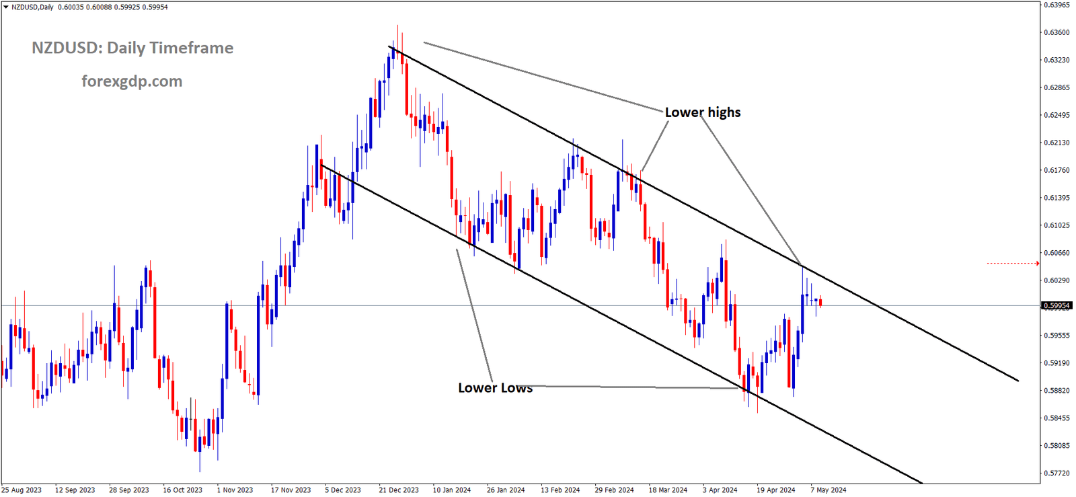Click price level 0.62865 on the axis

pos(1056,87)
